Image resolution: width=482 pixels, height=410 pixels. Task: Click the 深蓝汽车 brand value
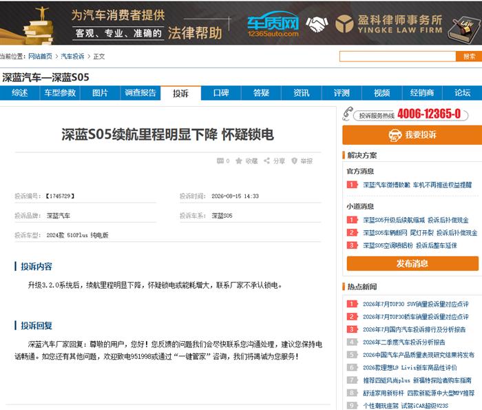(58, 216)
